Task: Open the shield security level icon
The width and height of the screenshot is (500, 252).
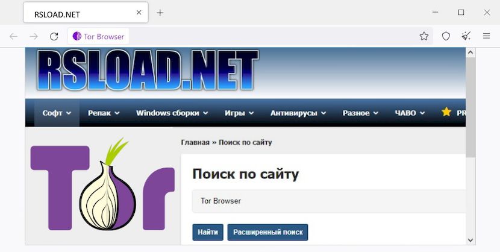Action: pos(446,36)
